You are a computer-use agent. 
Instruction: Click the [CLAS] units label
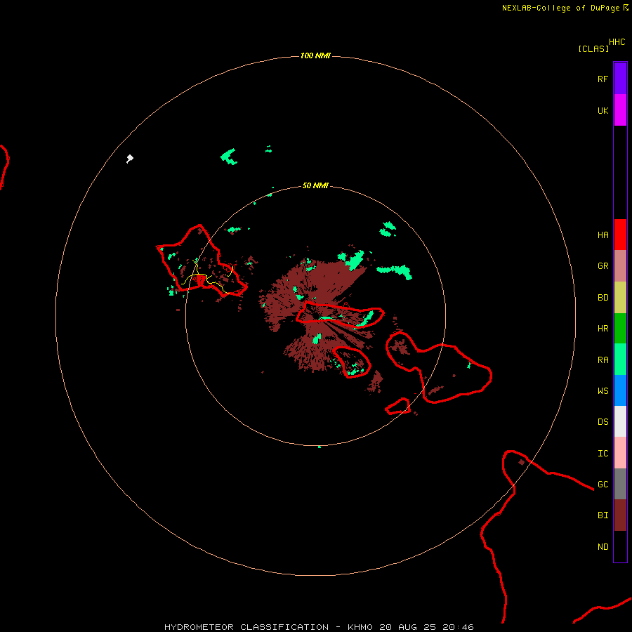593,48
